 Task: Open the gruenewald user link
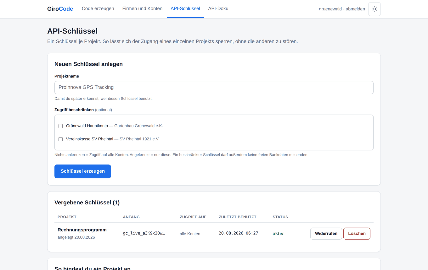pos(330,9)
